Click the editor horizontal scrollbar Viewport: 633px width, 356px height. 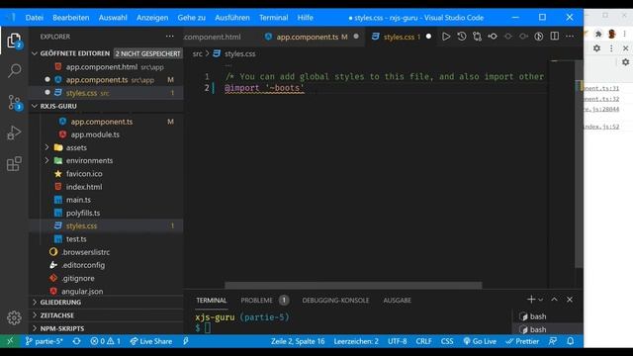[x=353, y=286]
